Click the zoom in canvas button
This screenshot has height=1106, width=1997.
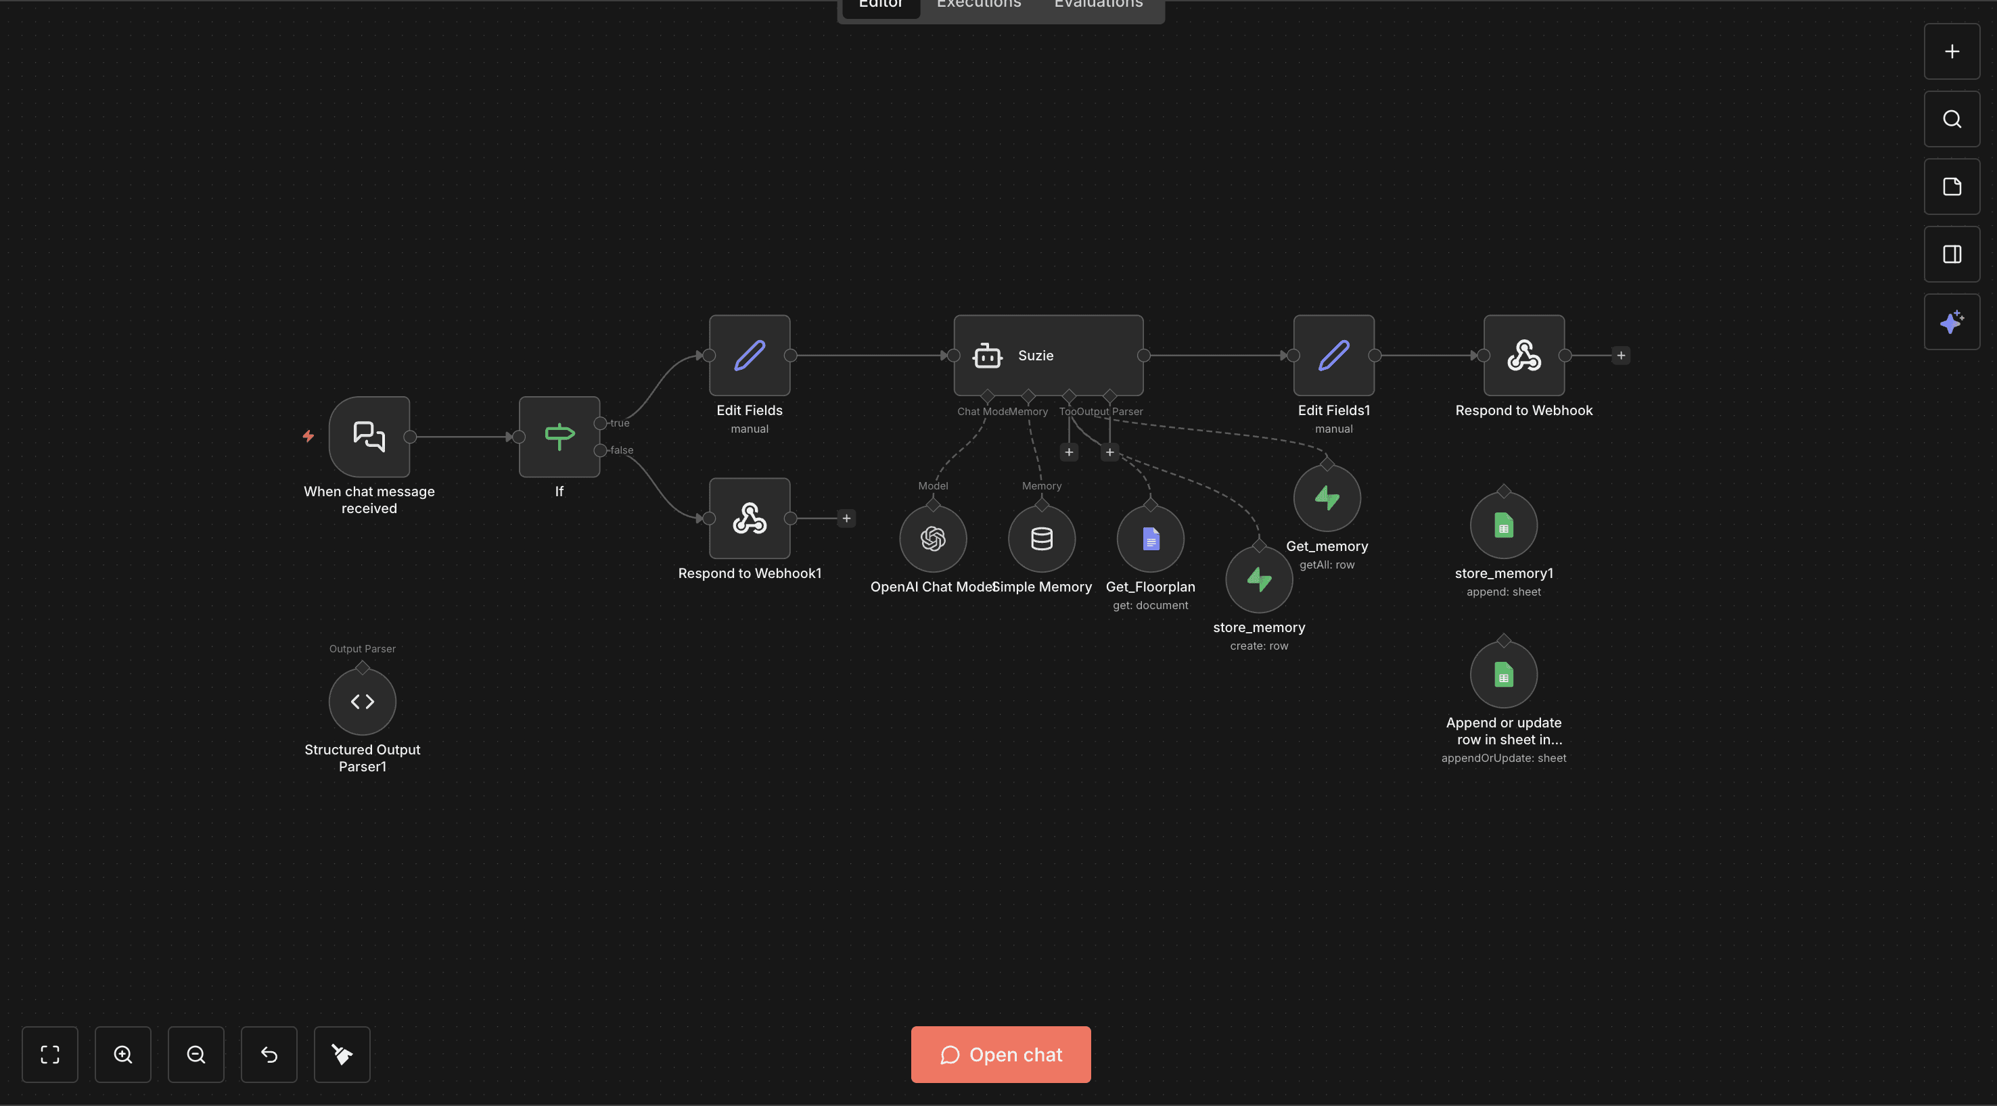[x=122, y=1054]
